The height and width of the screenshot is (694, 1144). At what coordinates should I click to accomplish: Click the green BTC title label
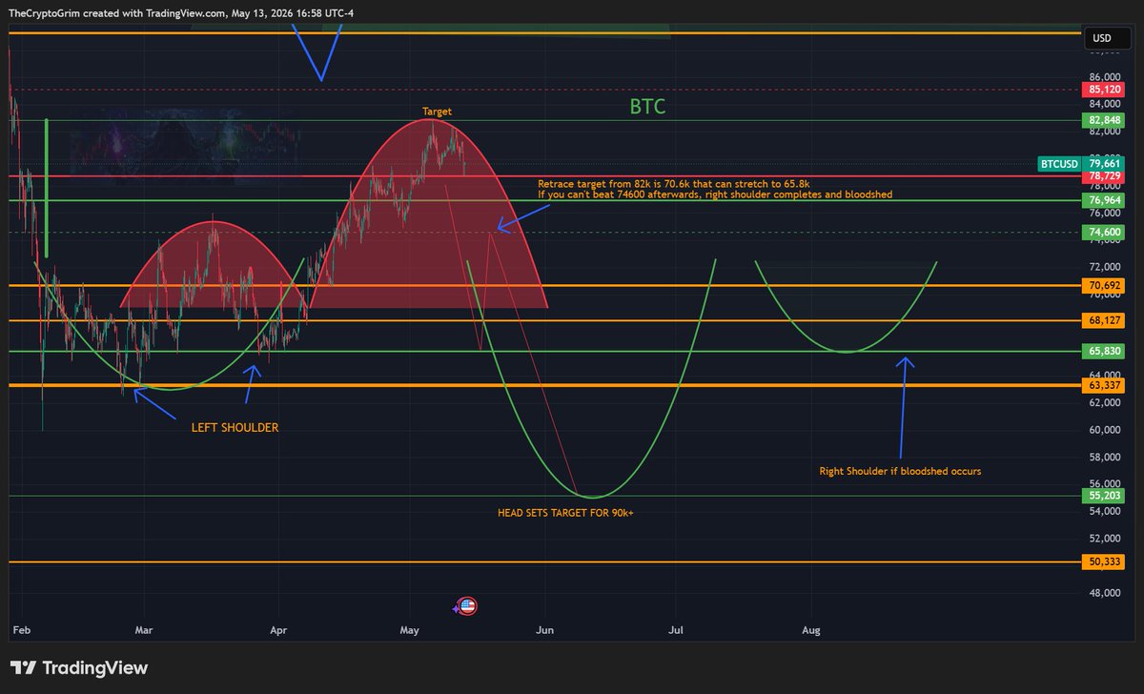(x=647, y=107)
